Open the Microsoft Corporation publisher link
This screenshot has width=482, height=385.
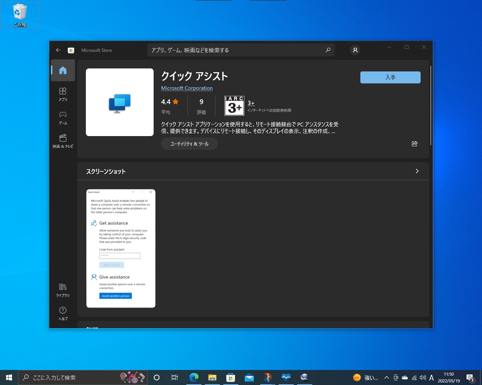pyautogui.click(x=187, y=88)
